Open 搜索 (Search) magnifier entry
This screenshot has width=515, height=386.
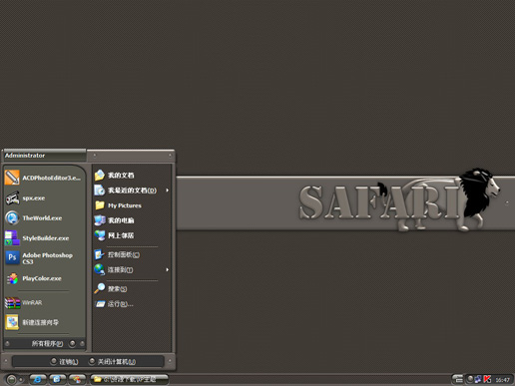pos(132,288)
